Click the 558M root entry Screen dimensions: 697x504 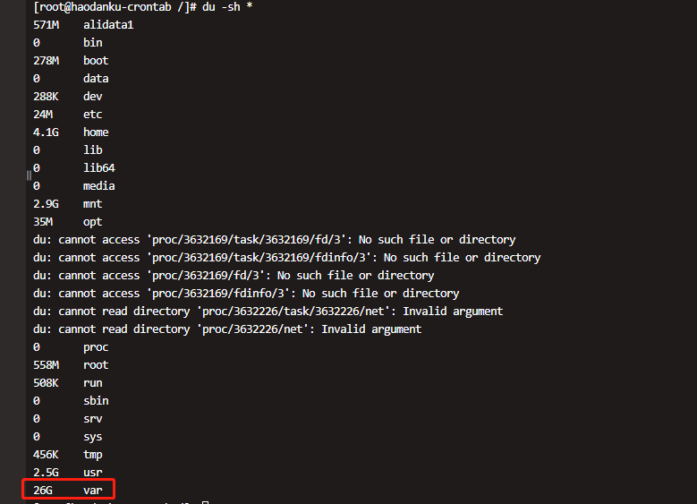point(71,365)
